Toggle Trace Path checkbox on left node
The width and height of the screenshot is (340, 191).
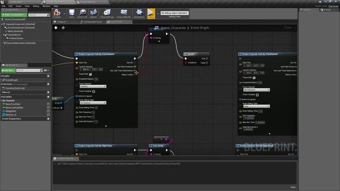coord(90,74)
